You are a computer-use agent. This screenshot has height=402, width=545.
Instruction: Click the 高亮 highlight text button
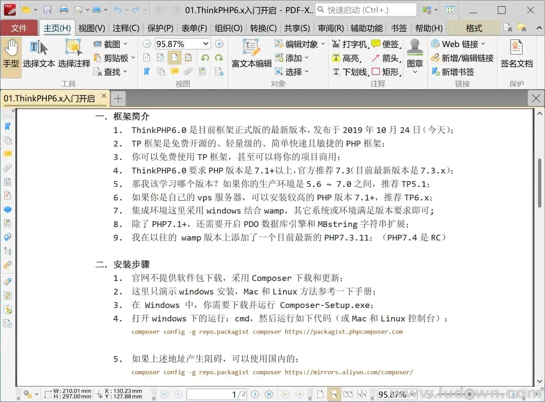coord(347,58)
